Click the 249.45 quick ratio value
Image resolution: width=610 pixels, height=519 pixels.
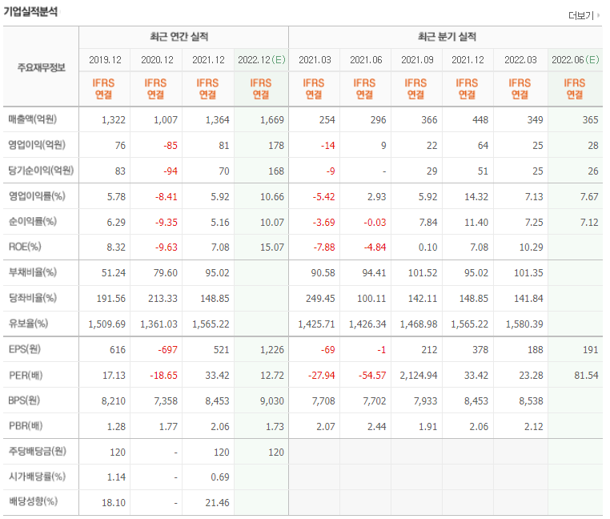click(x=320, y=299)
